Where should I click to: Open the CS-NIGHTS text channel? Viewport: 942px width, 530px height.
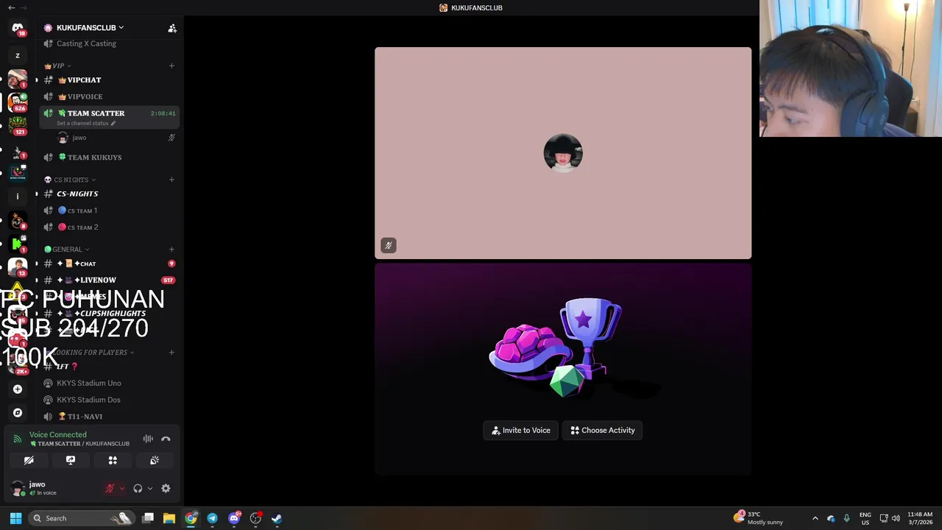point(110,194)
